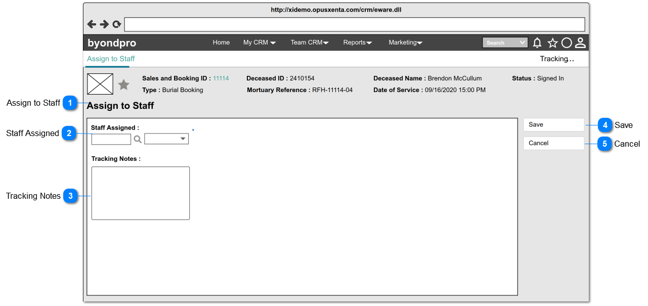The width and height of the screenshot is (648, 306).
Task: Open the Staff Assigned dropdown list
Action: (x=166, y=139)
